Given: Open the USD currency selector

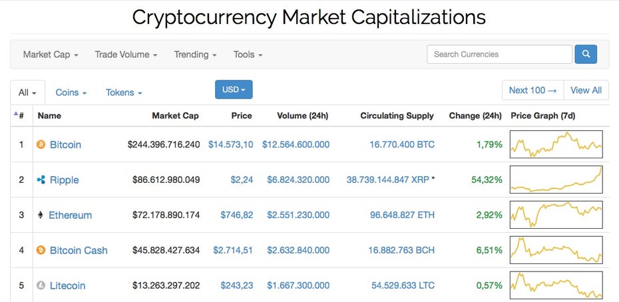Looking at the screenshot, I should tap(234, 90).
